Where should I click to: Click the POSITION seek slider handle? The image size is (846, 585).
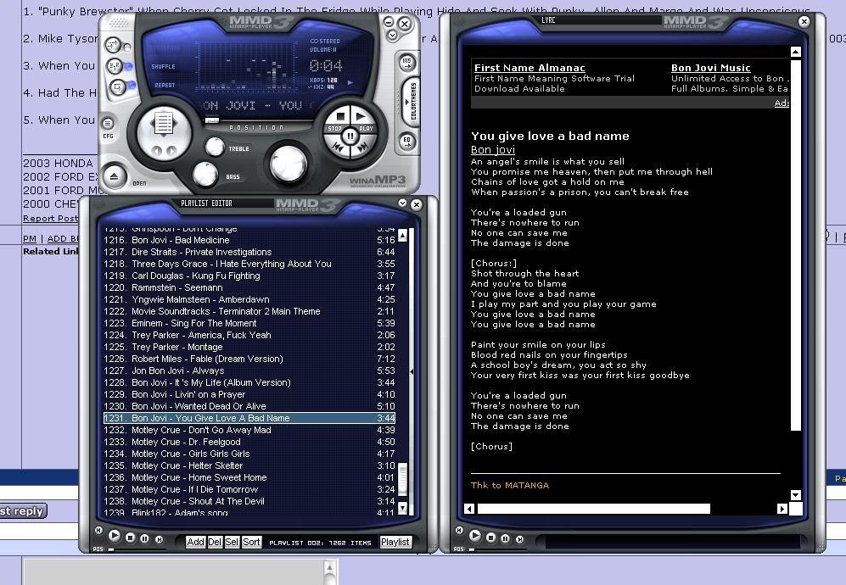[212, 120]
